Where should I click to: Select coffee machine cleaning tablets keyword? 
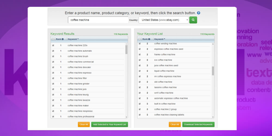(x=169, y=115)
